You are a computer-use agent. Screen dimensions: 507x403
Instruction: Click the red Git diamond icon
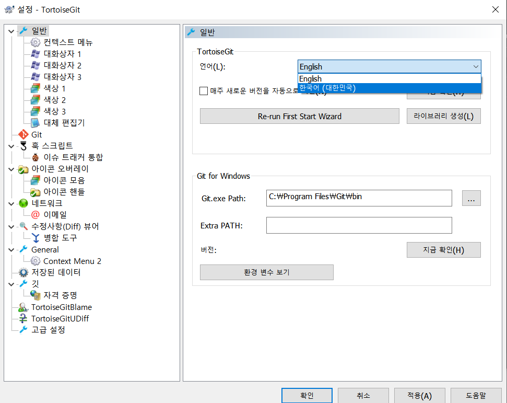(x=23, y=134)
